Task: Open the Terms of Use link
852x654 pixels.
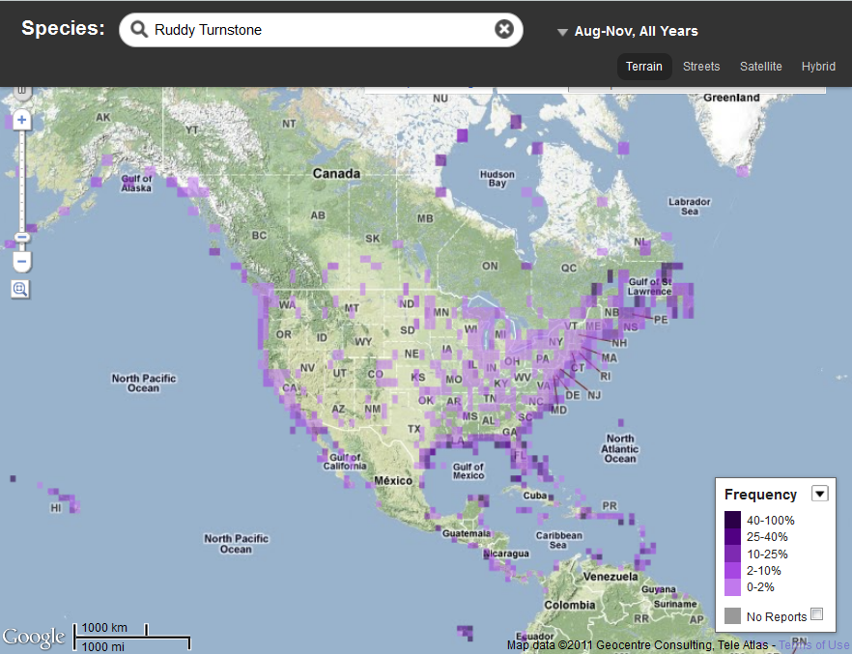Action: (x=814, y=644)
